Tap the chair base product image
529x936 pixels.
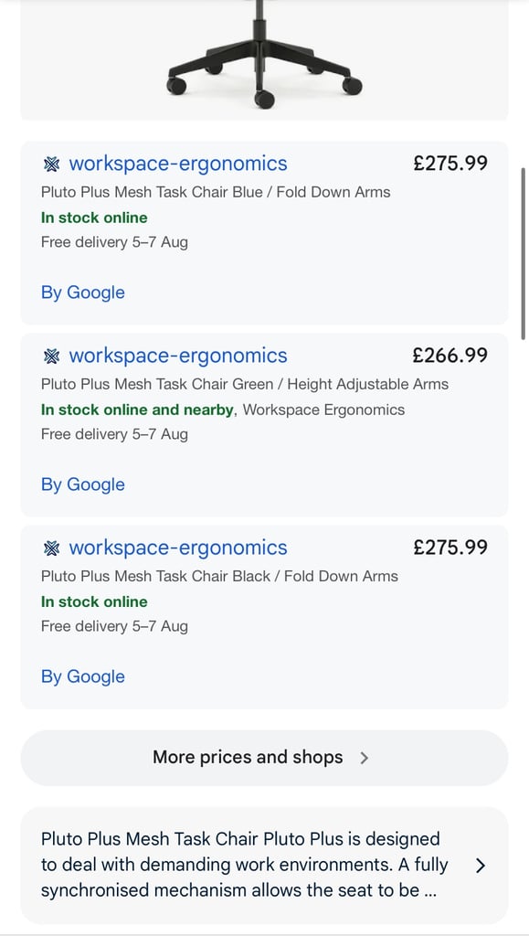[264, 57]
